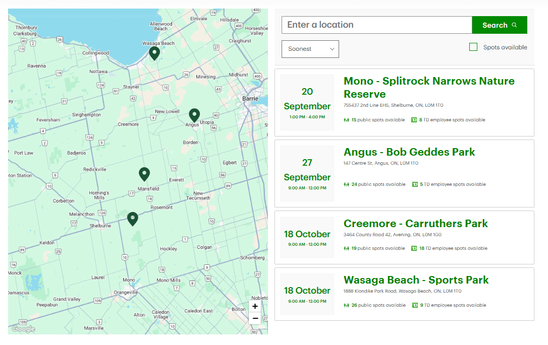Viewport: 548px width, 345px height.
Task: Click TD employee icon for Angus event
Action: pos(415,184)
